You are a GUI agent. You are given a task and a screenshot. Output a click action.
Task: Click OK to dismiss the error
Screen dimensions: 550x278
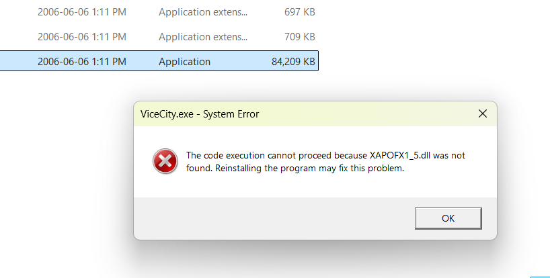coord(448,218)
